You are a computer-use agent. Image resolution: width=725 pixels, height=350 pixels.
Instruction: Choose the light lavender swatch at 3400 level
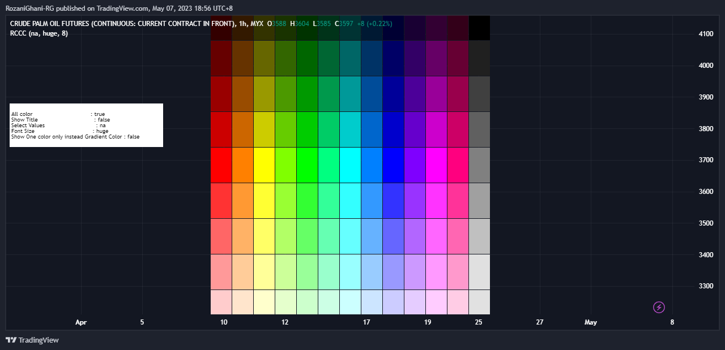[415, 272]
